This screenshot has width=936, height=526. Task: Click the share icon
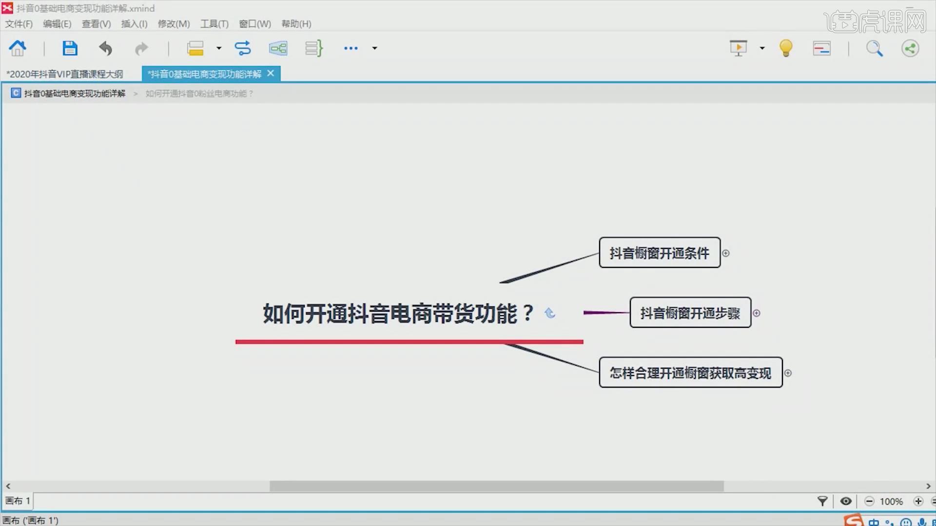910,48
